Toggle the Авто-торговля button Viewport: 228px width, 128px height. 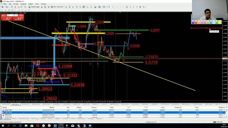pos(57,7)
